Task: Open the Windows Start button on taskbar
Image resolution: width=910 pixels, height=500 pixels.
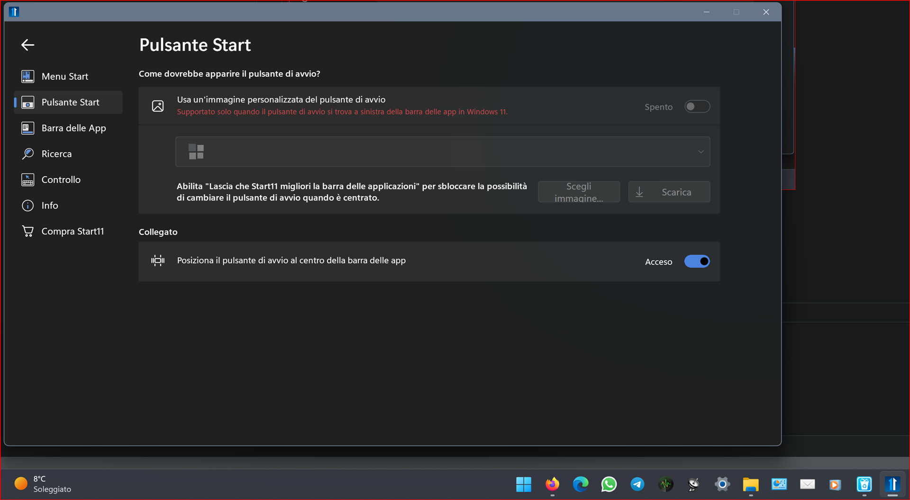Action: pos(524,484)
